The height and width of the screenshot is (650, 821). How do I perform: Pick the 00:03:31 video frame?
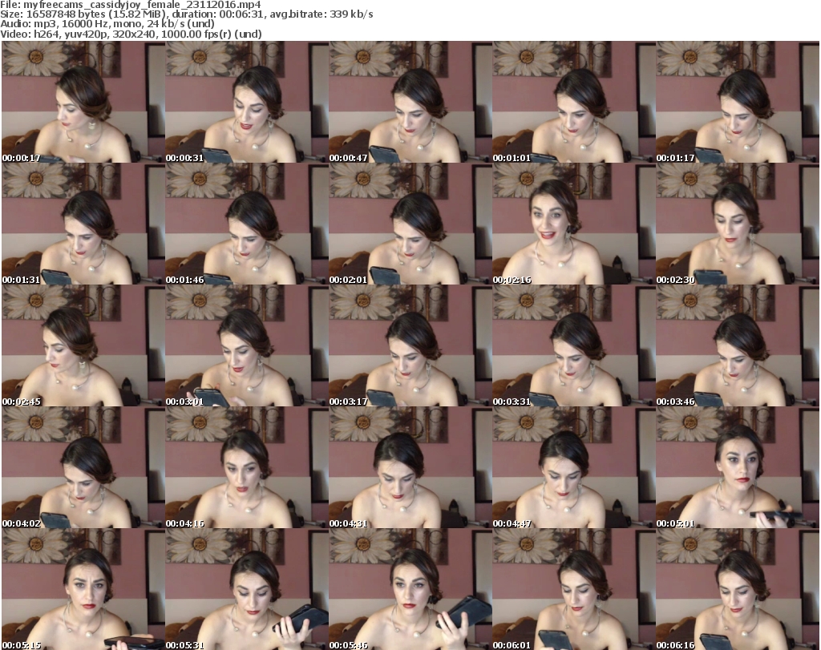574,345
